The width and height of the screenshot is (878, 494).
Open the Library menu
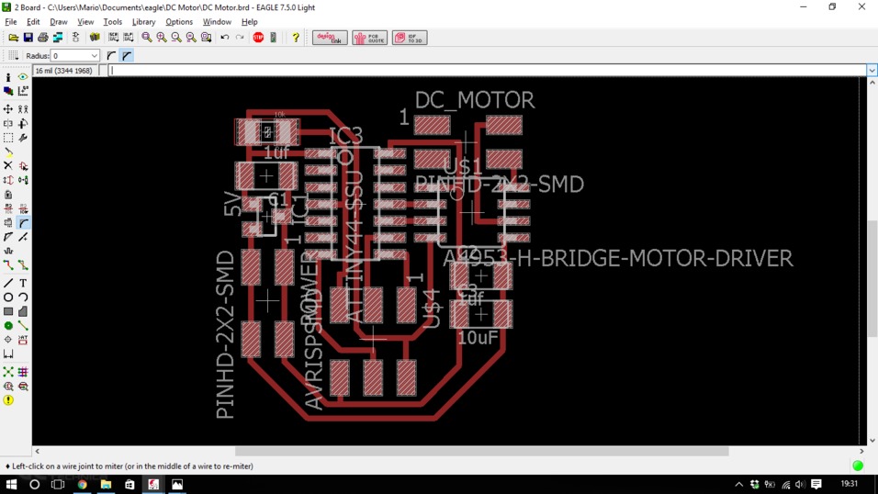[x=143, y=22]
